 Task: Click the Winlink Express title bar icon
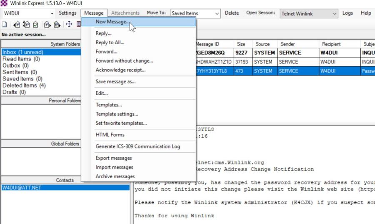coord(4,3)
